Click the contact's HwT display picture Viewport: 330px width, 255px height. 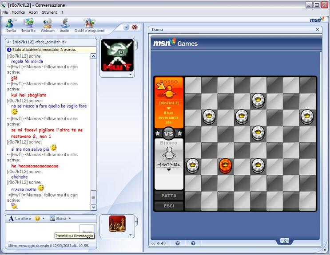[x=117, y=55]
